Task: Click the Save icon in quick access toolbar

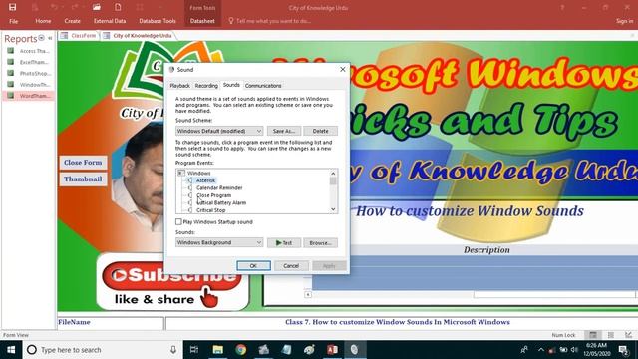Action: 13,7
